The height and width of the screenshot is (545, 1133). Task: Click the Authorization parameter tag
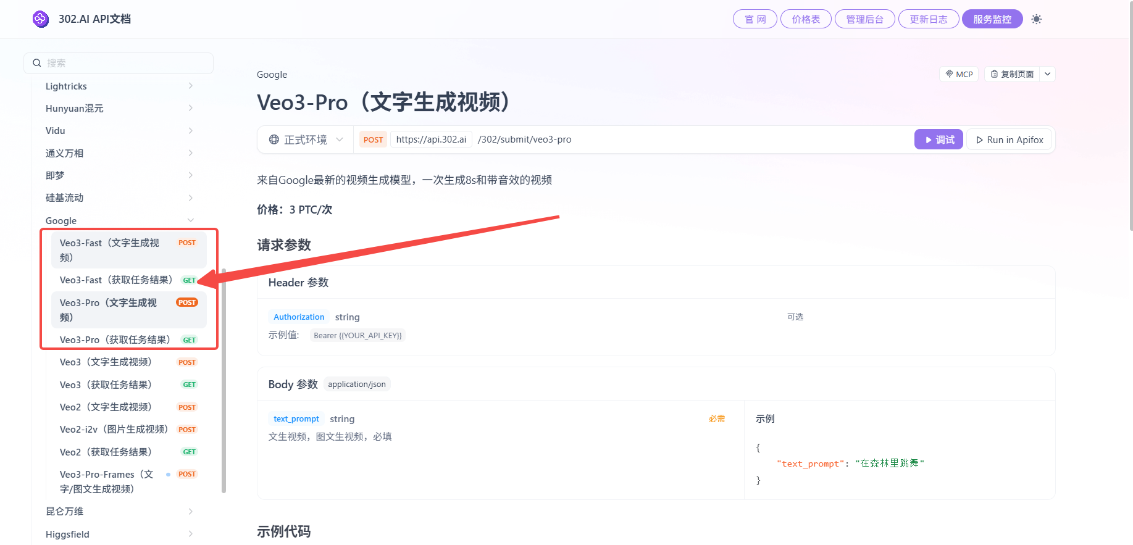click(299, 317)
